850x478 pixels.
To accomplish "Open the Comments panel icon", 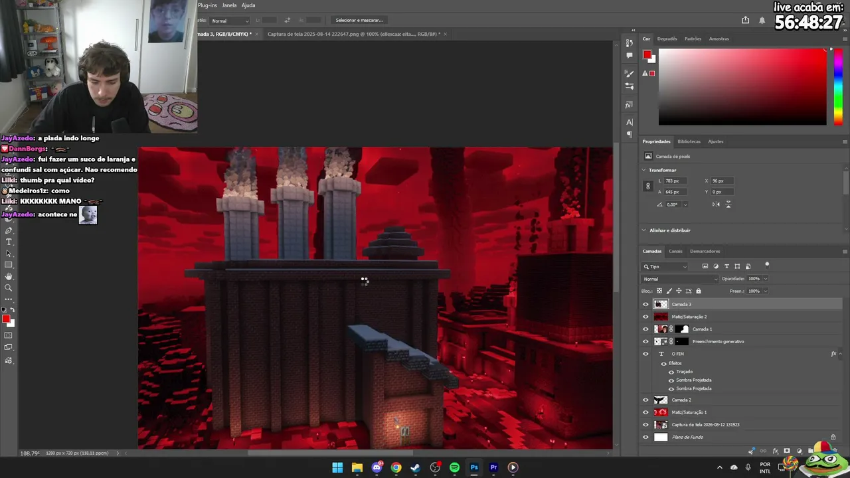I will (x=630, y=56).
